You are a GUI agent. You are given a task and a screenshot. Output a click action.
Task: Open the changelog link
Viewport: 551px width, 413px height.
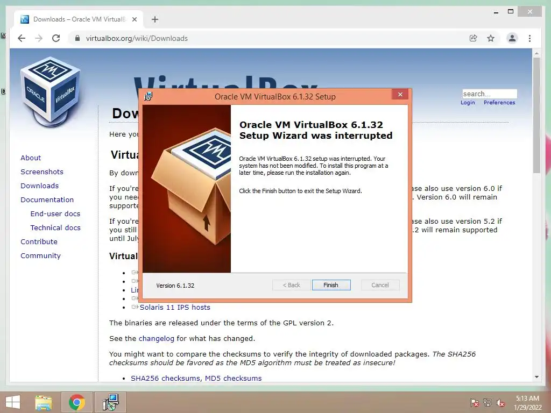point(157,339)
